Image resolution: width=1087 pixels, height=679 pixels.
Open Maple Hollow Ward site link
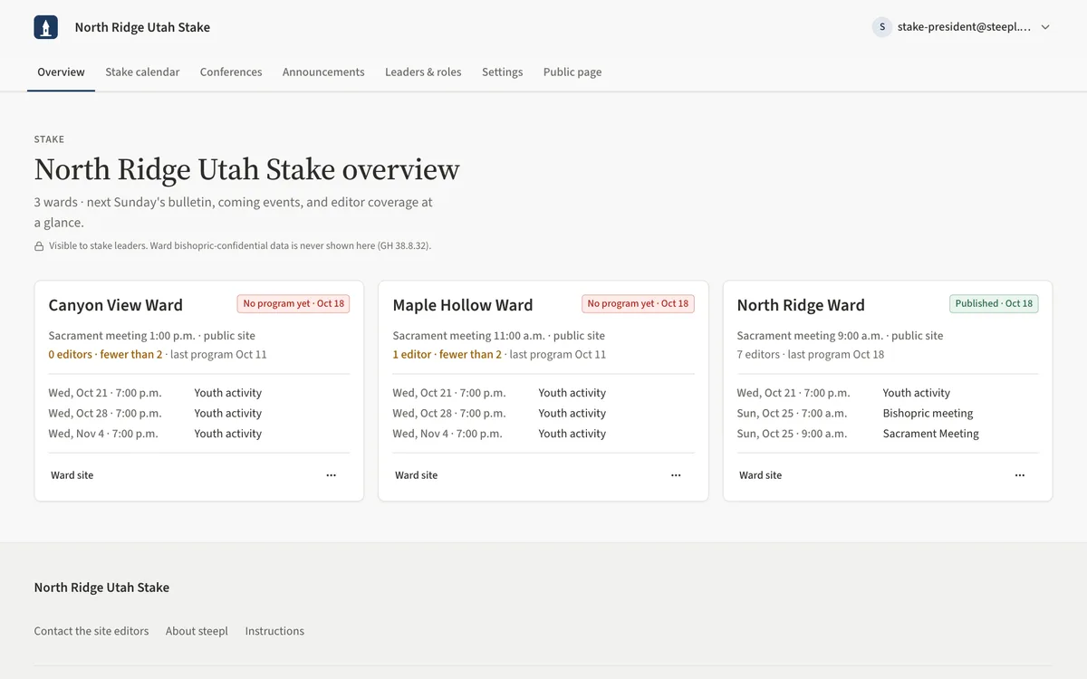pyautogui.click(x=417, y=475)
